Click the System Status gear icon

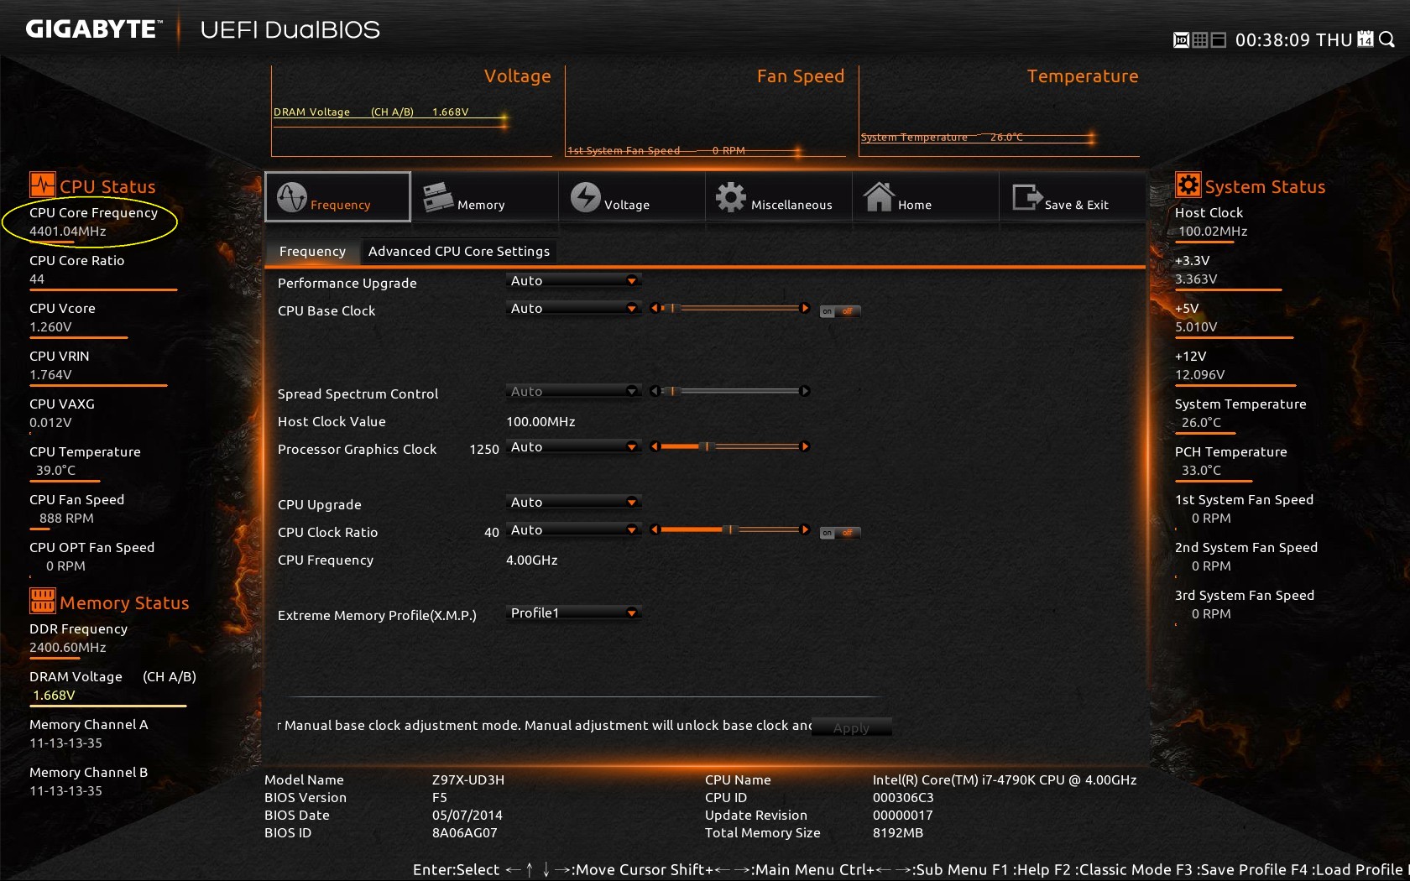[x=1188, y=185]
